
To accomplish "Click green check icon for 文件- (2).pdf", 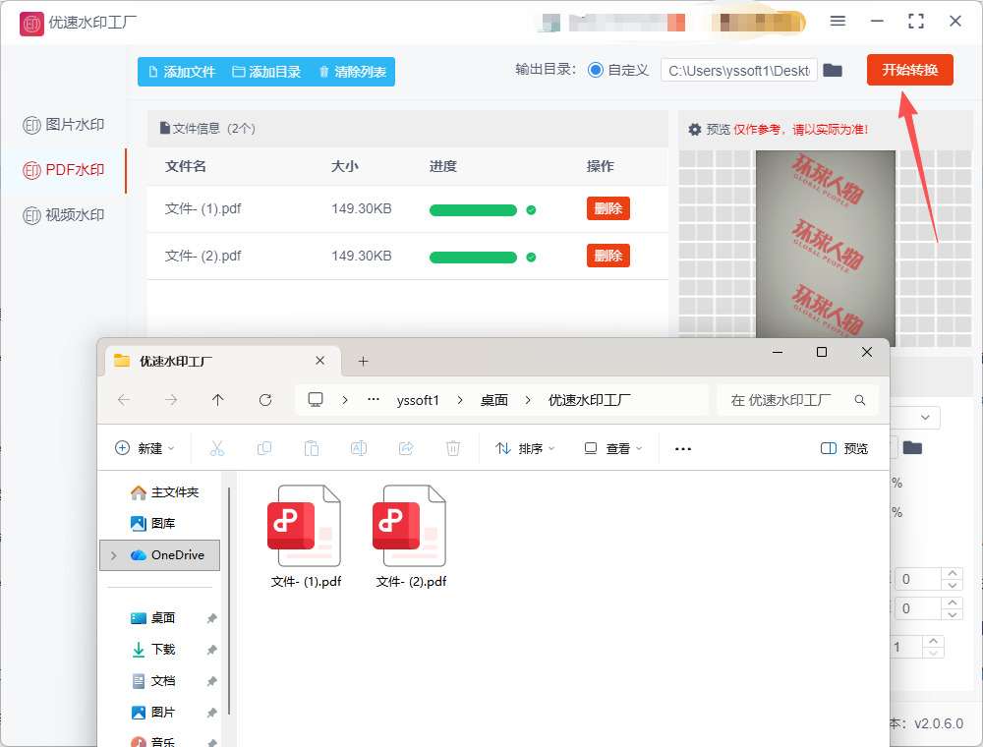I will pos(531,257).
